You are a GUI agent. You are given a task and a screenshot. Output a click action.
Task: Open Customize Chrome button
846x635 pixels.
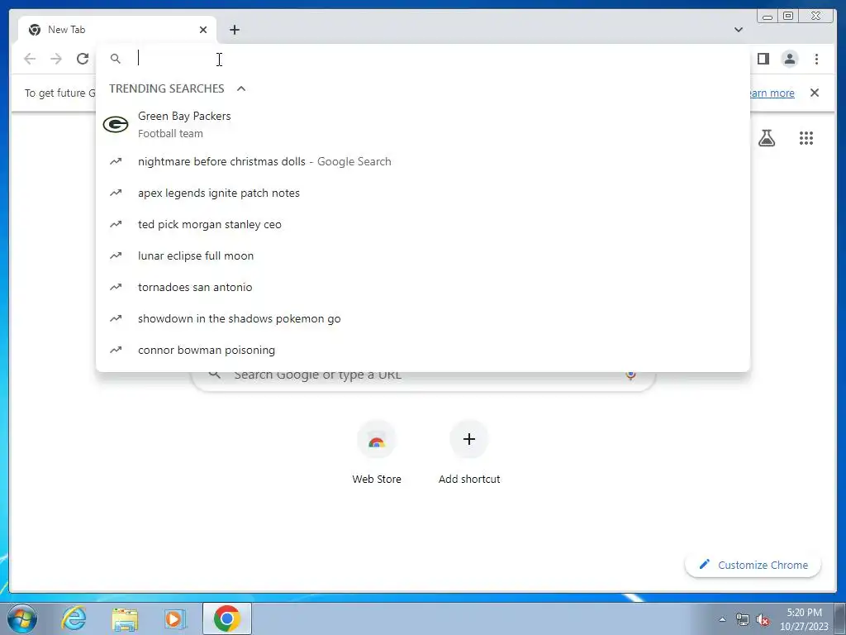pos(753,565)
